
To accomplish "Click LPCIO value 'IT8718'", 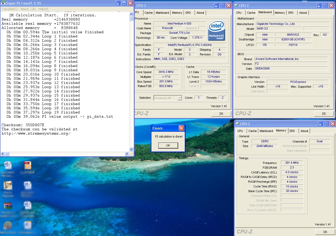I will point(293,45).
